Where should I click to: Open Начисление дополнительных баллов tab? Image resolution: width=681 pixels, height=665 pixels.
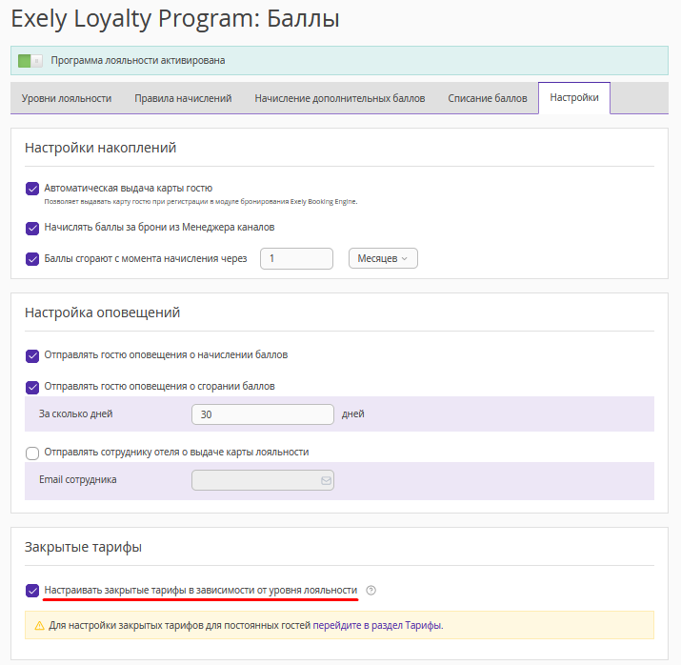pos(340,98)
